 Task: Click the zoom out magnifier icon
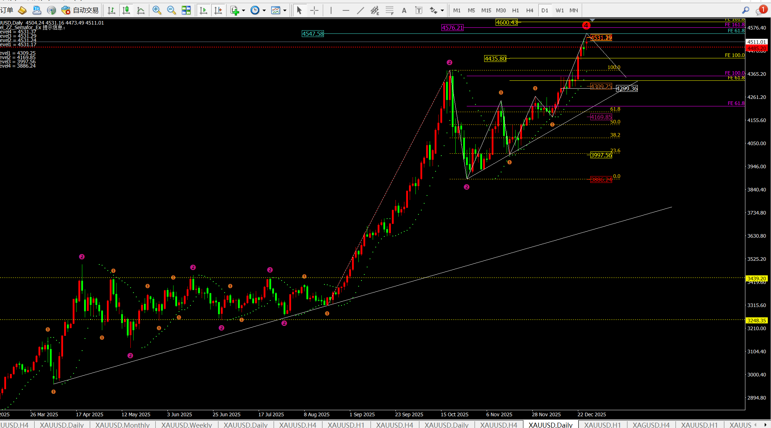[x=171, y=10]
